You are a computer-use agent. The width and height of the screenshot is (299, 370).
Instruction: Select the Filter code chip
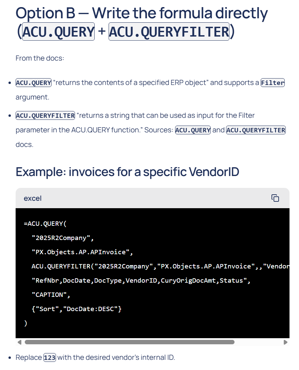click(273, 83)
